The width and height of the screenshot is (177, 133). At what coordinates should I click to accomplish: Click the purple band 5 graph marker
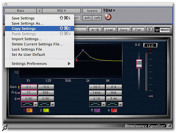pos(83,50)
